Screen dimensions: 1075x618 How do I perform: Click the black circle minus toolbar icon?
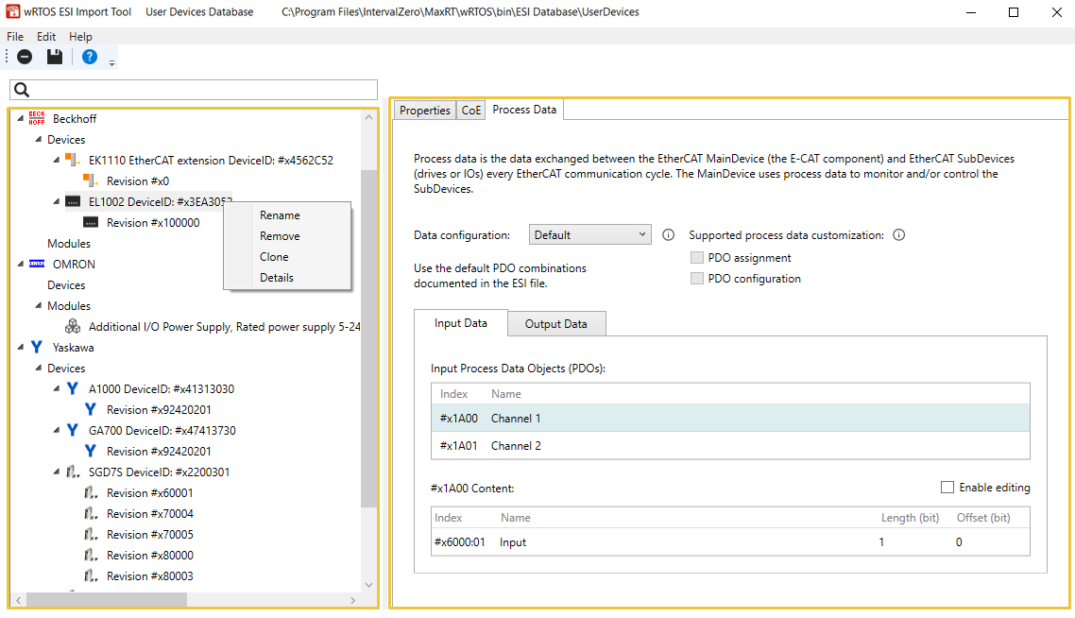point(25,57)
